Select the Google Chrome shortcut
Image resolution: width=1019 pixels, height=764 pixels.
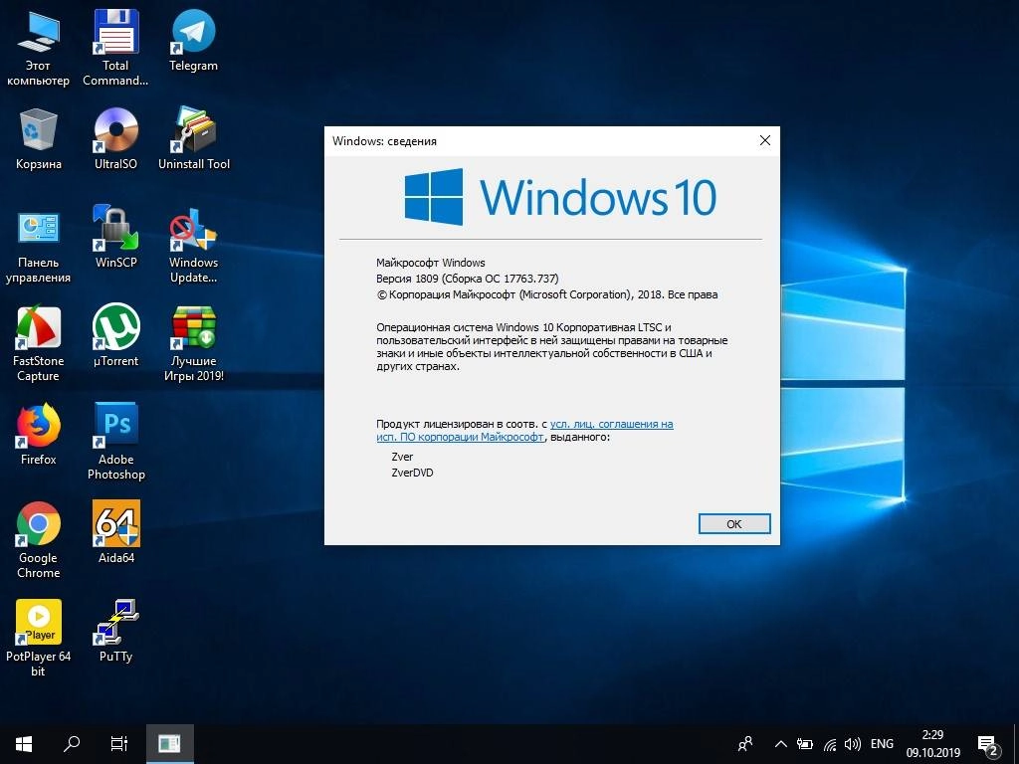[x=39, y=540]
